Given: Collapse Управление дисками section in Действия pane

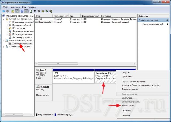Looking at the screenshot, I should (x=167, y=20).
